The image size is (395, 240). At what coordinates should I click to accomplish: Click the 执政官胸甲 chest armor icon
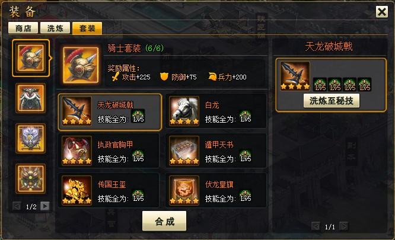point(77,151)
